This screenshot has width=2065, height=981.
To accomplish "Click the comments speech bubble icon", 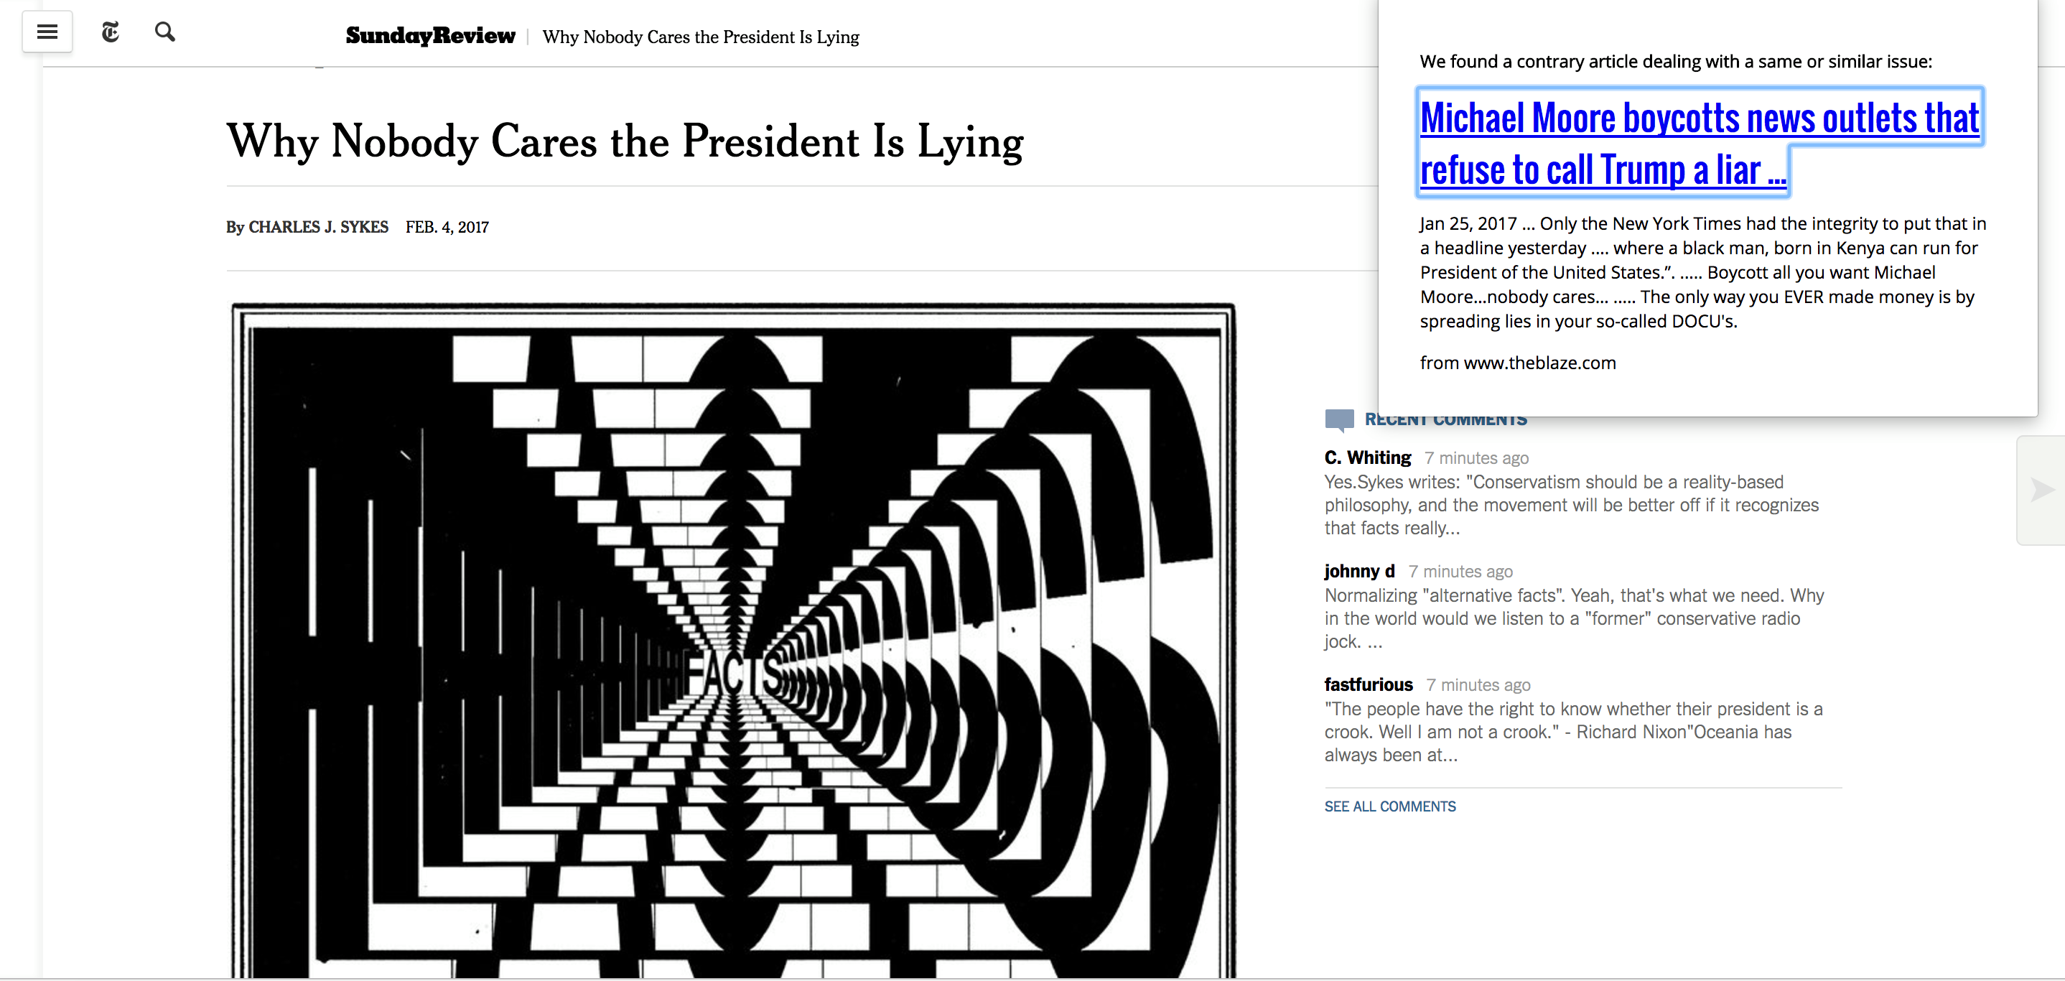I will point(1338,419).
